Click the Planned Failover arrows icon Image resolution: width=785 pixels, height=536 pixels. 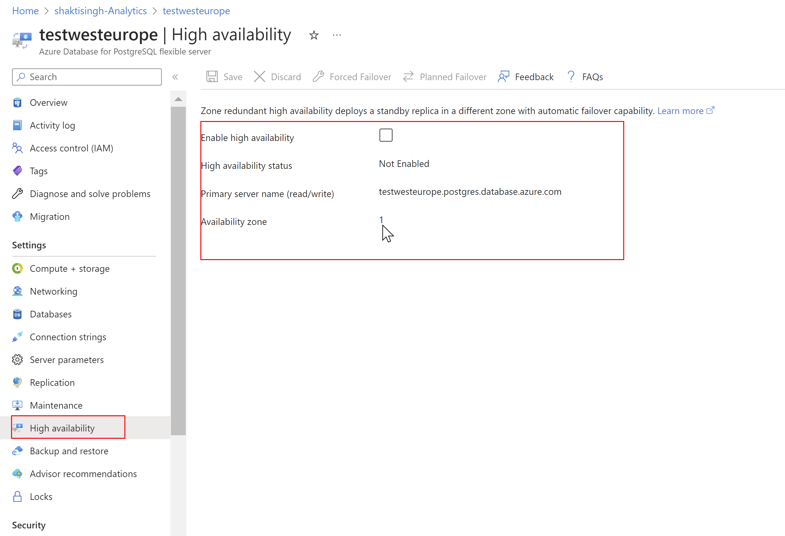[408, 76]
